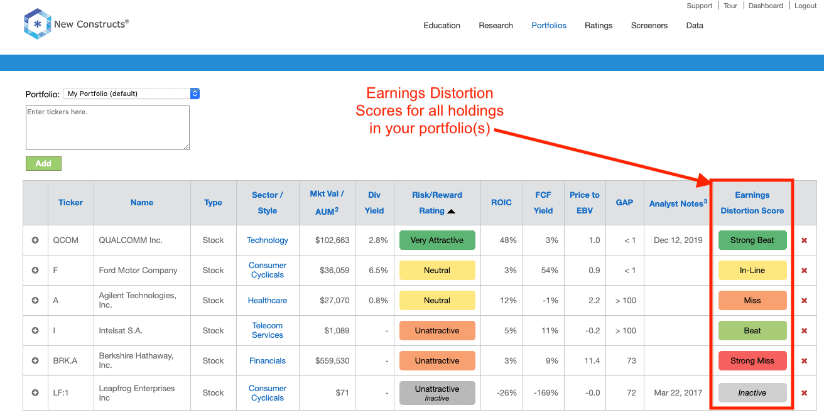Screen dimensions: 824x415
Task: Open the Screeners menu
Action: coord(649,26)
